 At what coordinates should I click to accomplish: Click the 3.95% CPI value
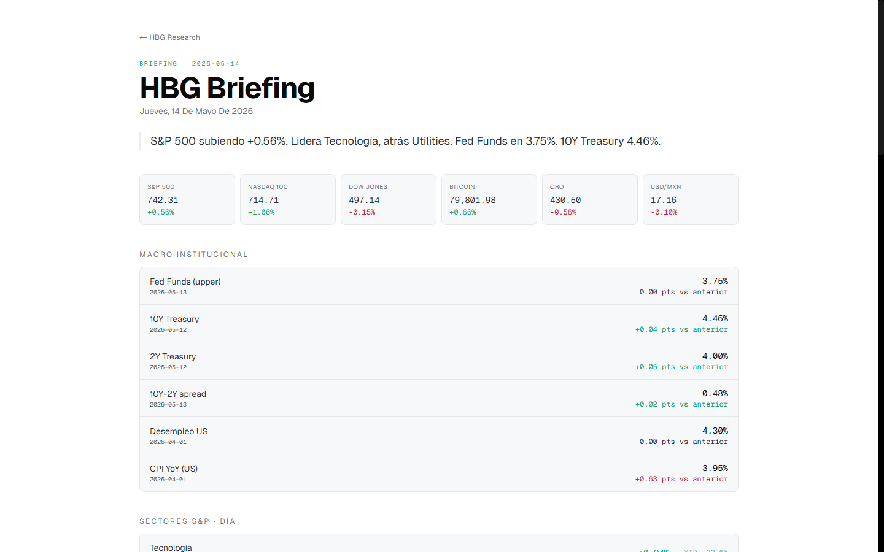715,468
